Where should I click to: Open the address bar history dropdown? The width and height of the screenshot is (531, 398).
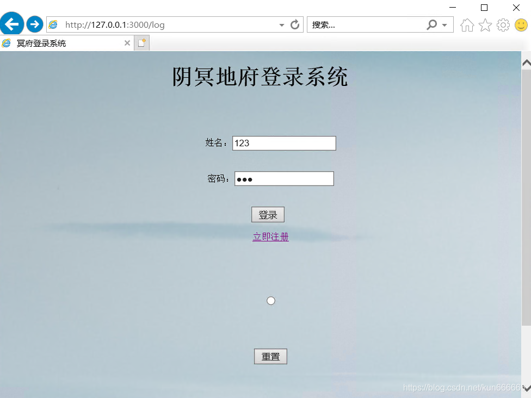click(281, 24)
